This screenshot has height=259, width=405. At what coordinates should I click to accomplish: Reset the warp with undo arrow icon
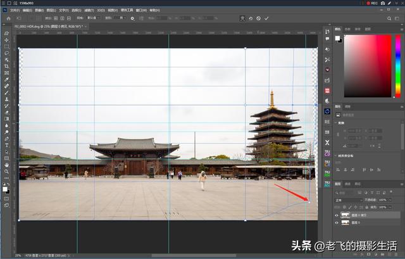pyautogui.click(x=251, y=18)
